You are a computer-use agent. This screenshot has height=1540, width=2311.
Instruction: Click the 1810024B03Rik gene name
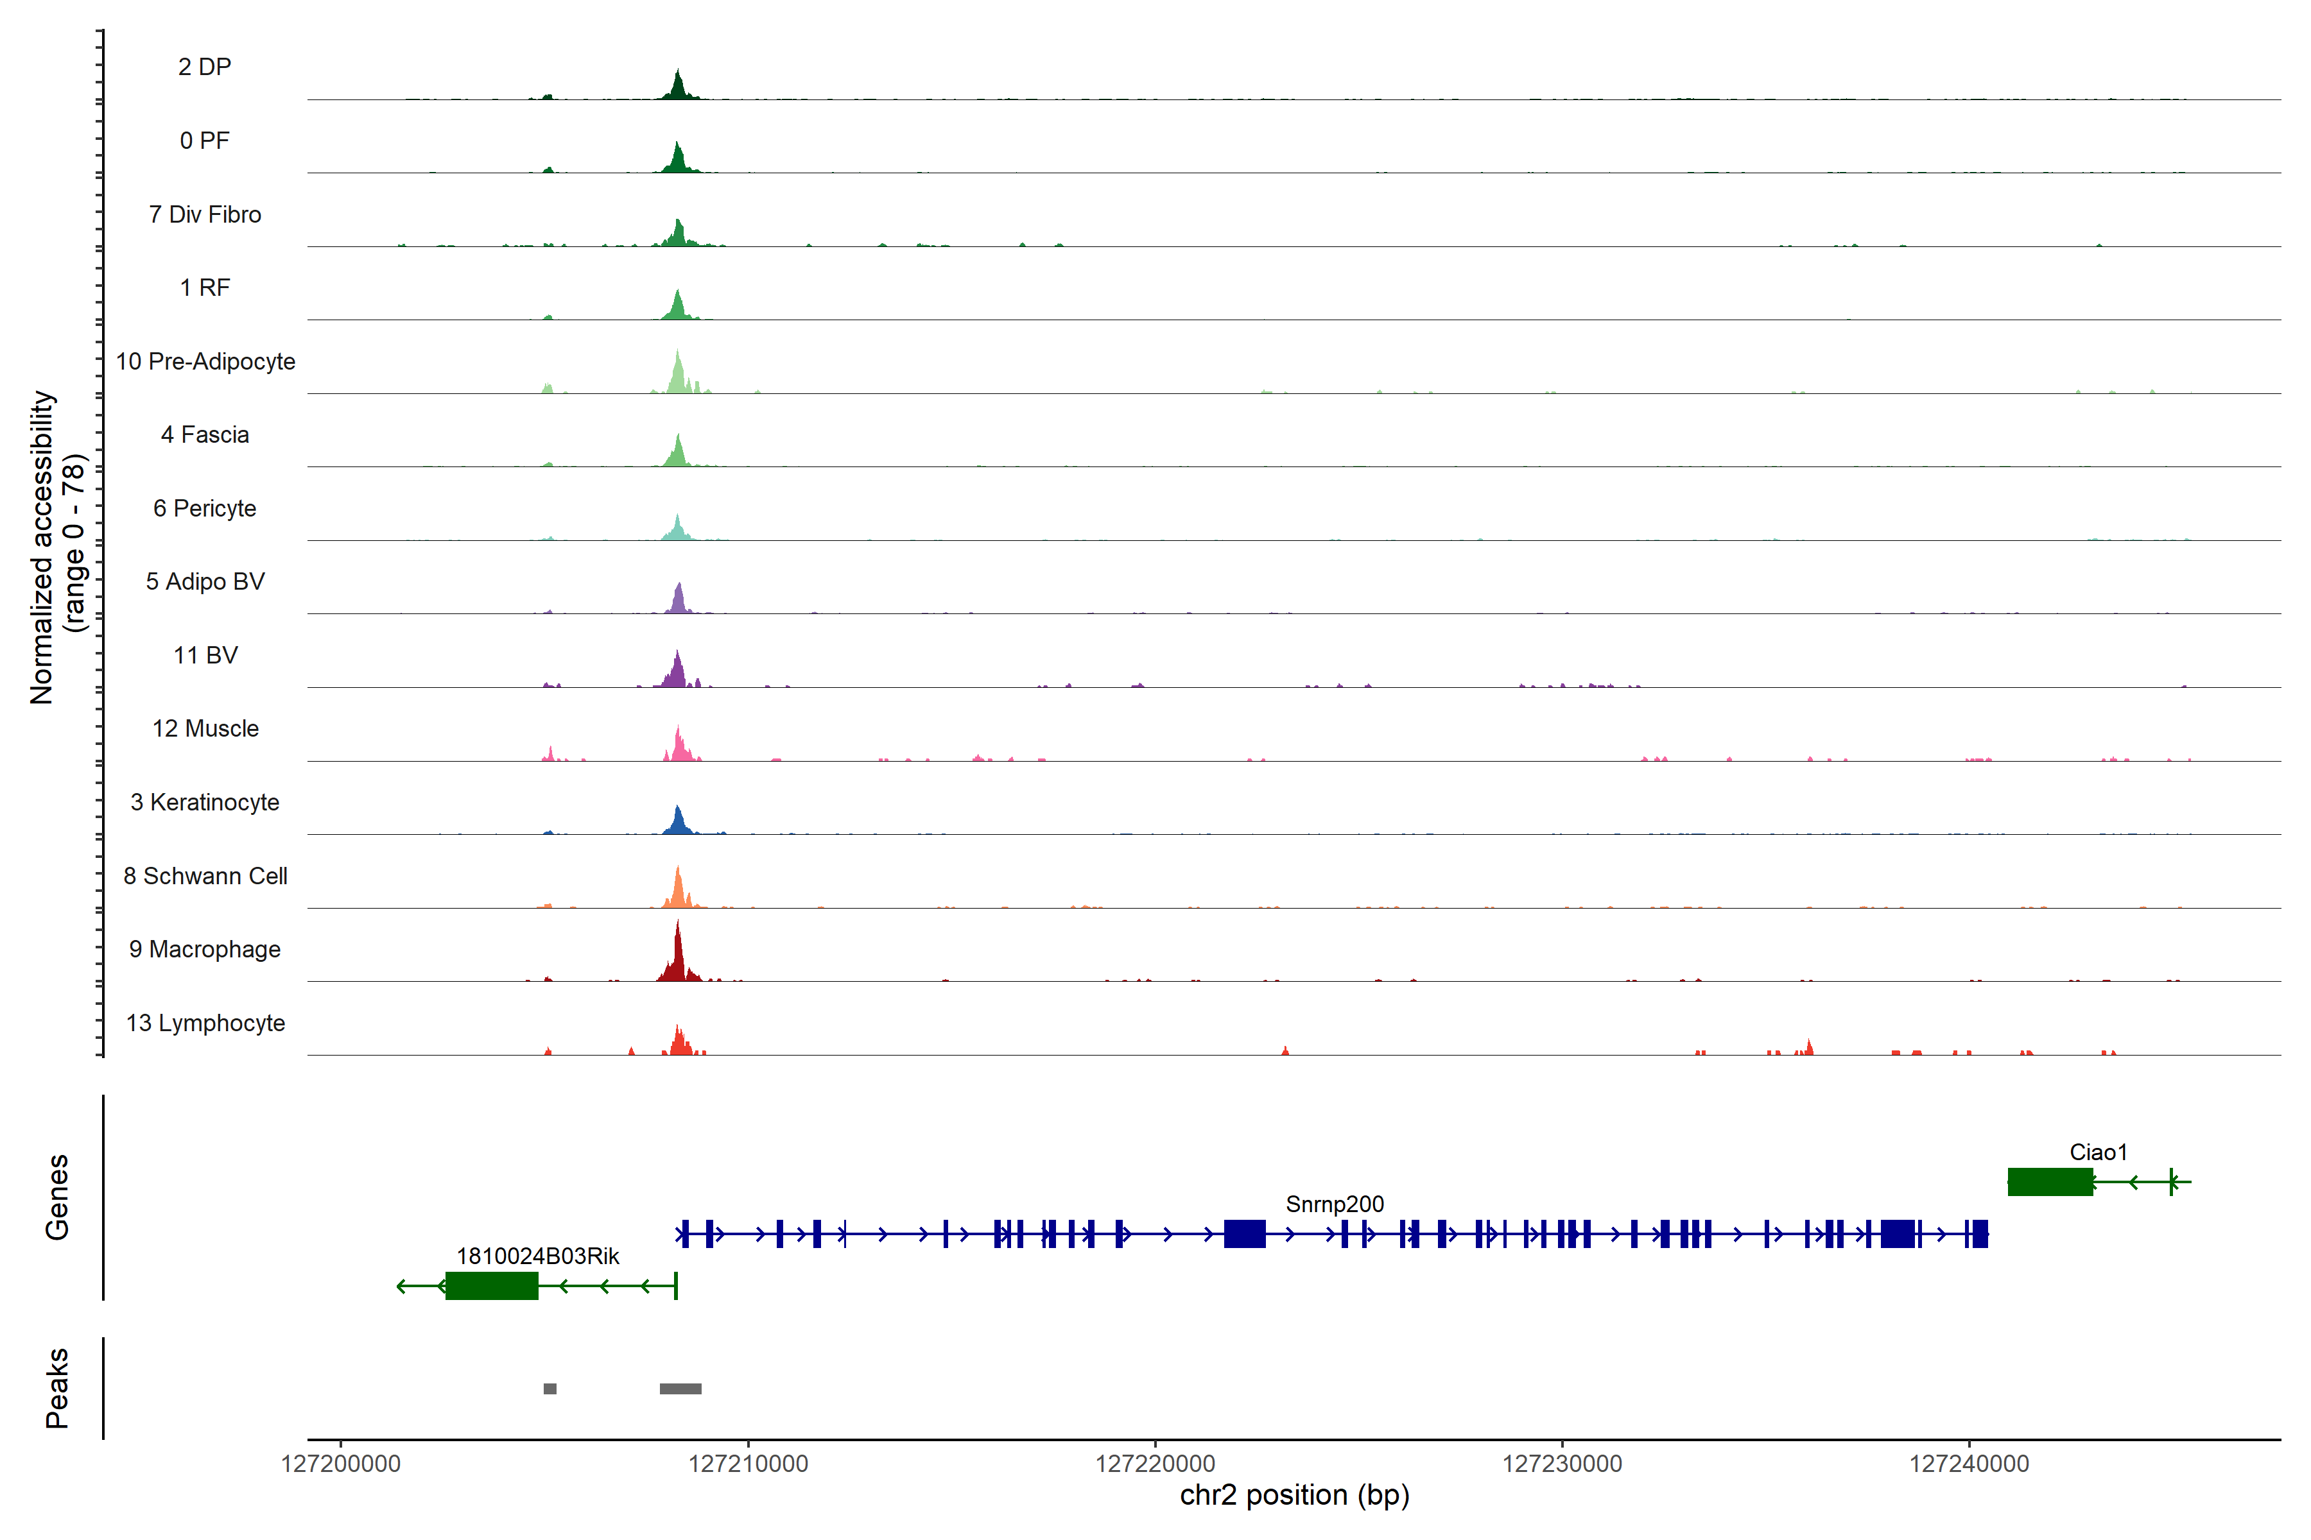(x=537, y=1256)
